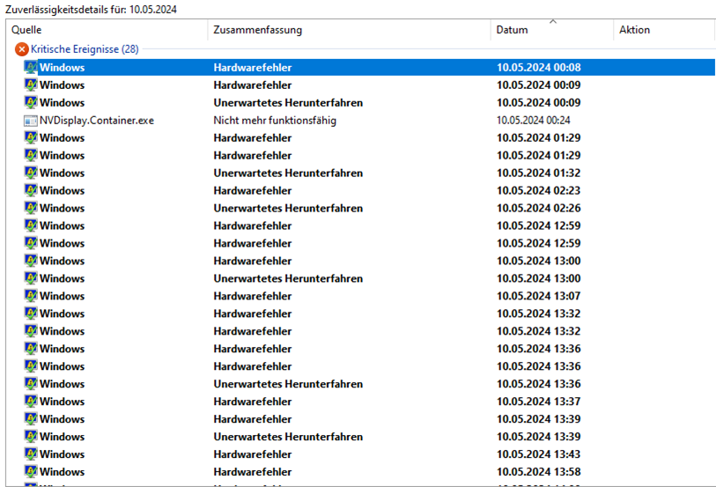
Task: Select Unerwartetes Herunterfahren text at 13:36
Action: point(288,384)
